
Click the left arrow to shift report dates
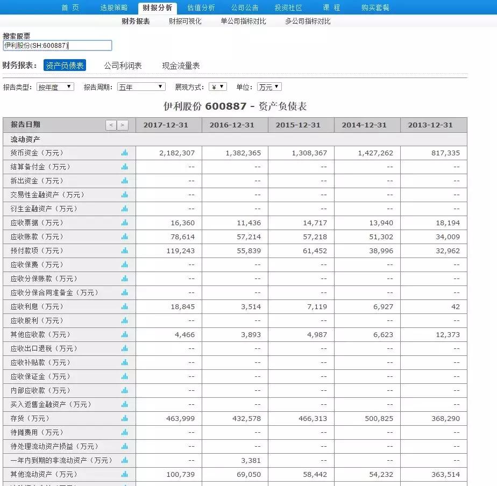[x=111, y=125]
